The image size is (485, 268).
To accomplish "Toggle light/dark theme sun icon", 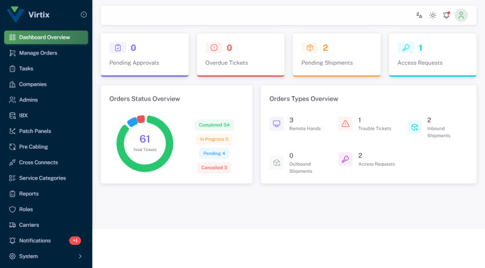I will pyautogui.click(x=433, y=15).
